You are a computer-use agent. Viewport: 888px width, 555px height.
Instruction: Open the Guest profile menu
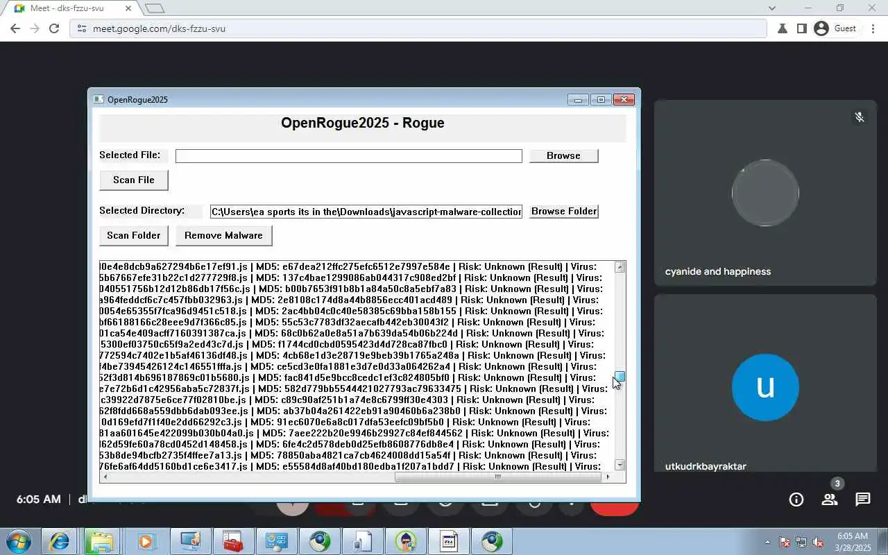[x=835, y=28]
